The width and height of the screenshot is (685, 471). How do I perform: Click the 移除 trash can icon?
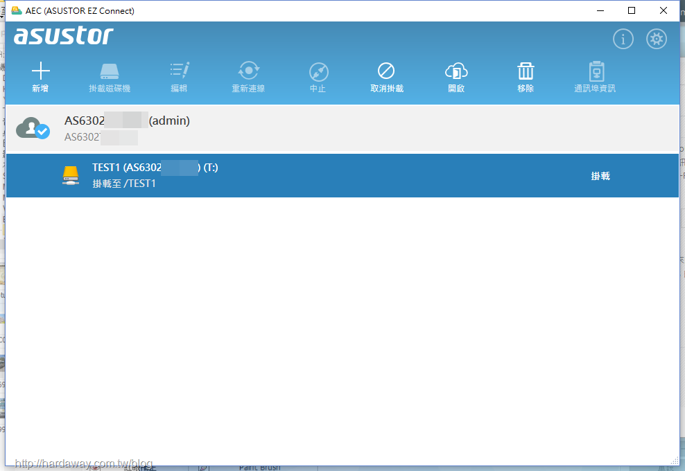[526, 71]
